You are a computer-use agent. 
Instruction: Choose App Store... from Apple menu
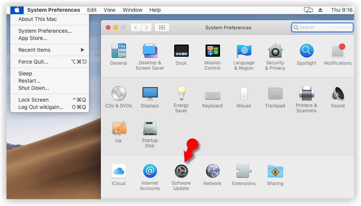tap(50, 38)
